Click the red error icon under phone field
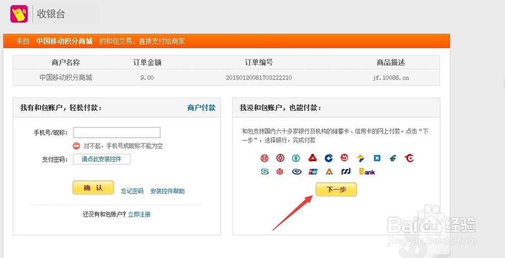505x258 pixels. [76, 146]
